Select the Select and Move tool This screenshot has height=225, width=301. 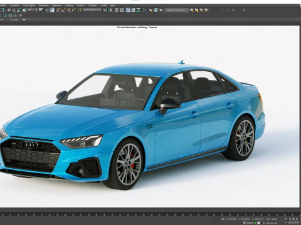(x=9, y=10)
